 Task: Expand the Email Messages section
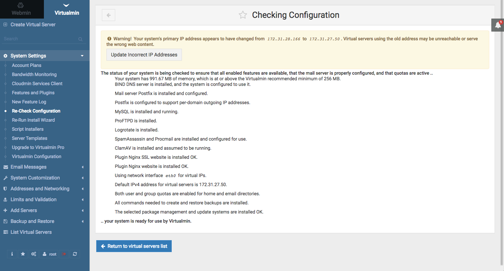coord(45,167)
